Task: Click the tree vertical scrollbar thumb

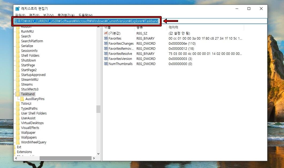Action: point(98,109)
